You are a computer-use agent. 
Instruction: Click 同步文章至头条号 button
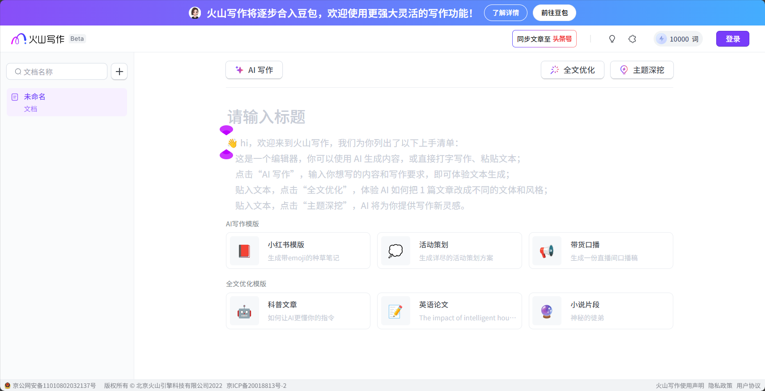point(544,39)
